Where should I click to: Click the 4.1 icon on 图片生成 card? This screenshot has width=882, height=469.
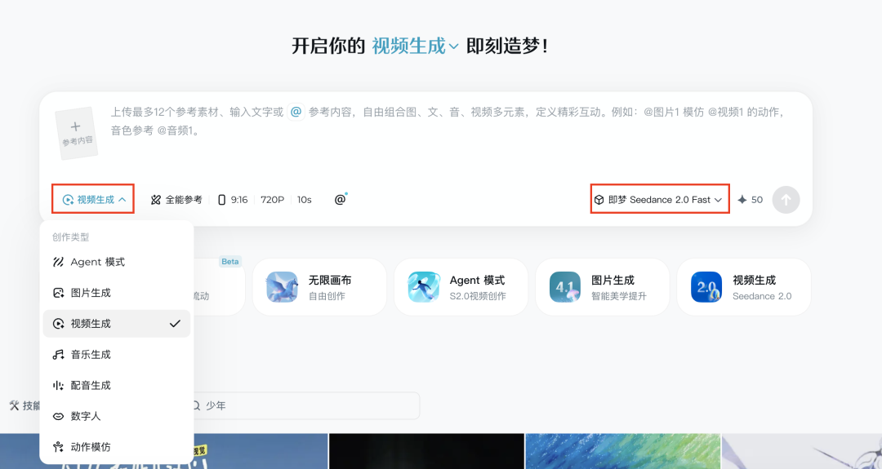565,287
